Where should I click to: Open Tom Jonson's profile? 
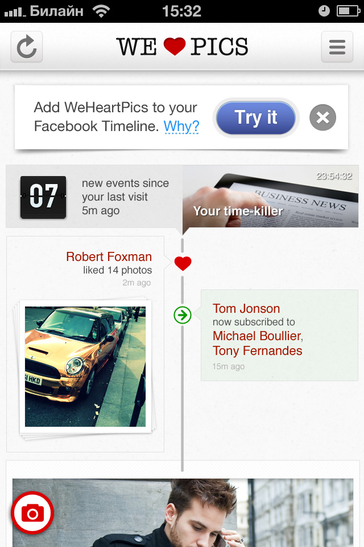pyautogui.click(x=246, y=309)
